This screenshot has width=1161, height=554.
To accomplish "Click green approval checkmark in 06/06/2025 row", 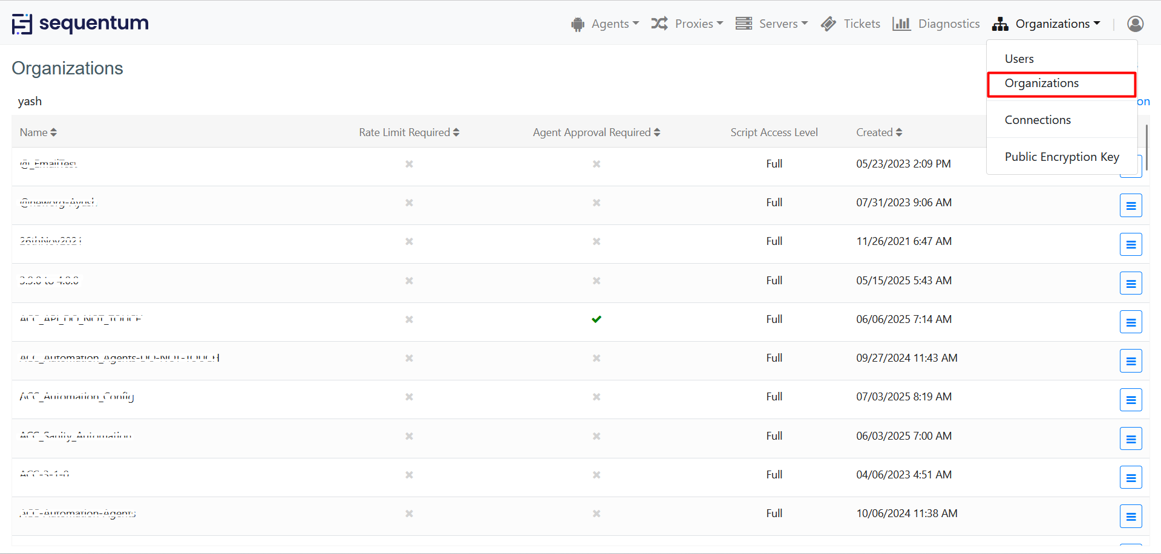I will click(596, 319).
